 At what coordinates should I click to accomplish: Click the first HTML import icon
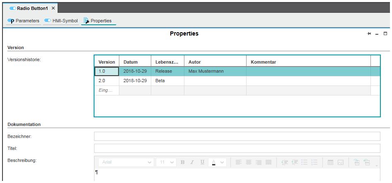[357, 162]
